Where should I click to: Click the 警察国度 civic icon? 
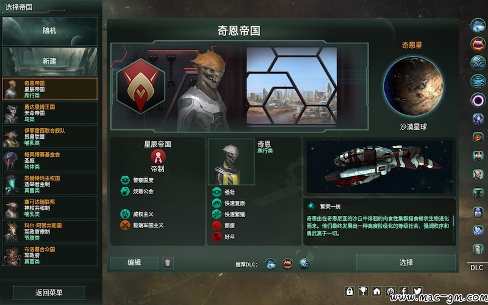[x=125, y=180]
